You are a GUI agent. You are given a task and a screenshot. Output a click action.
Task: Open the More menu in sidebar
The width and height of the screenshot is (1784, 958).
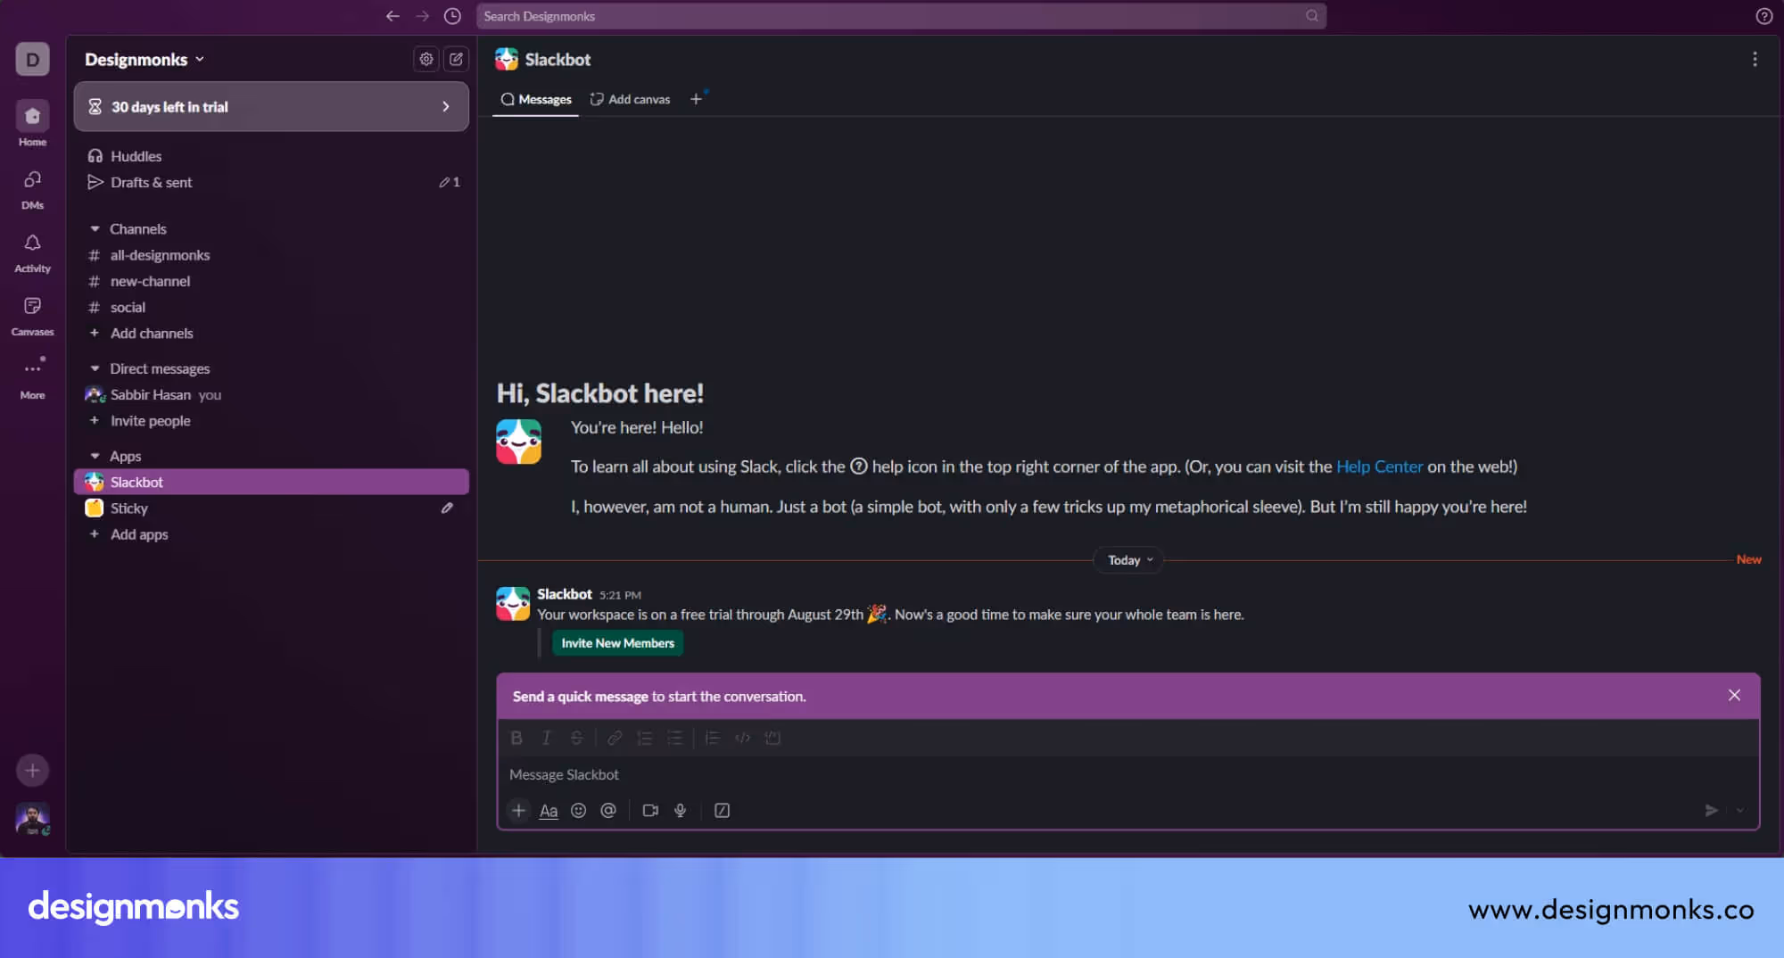point(32,378)
